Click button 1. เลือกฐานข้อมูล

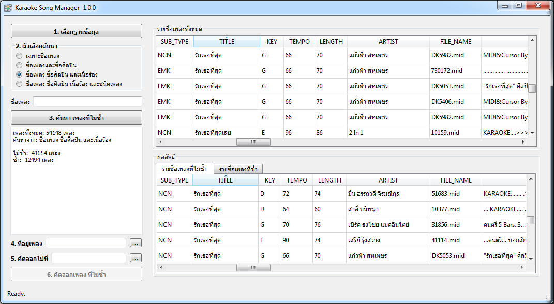tap(77, 31)
